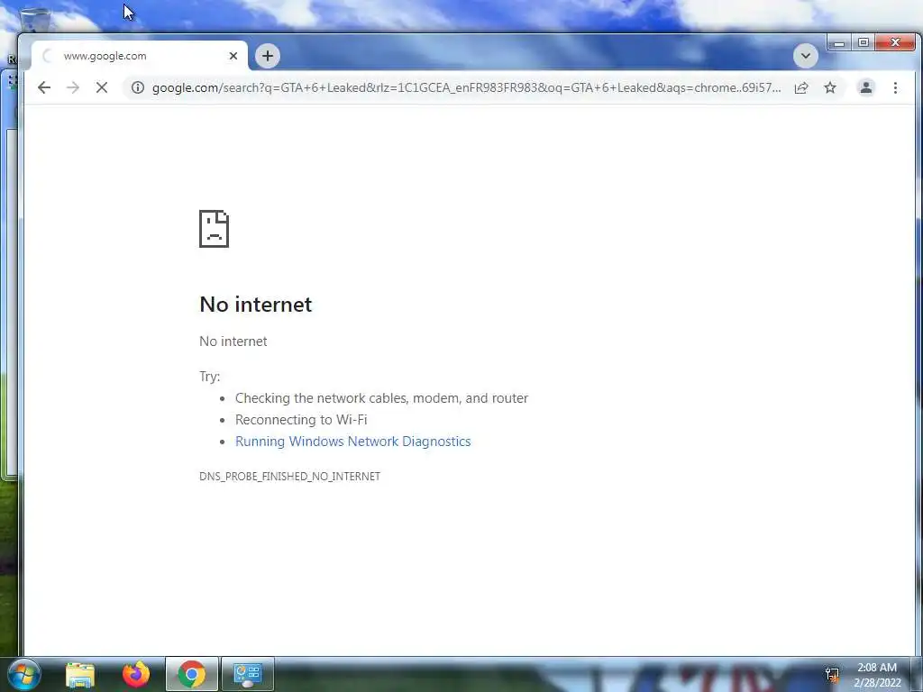The height and width of the screenshot is (692, 923).
Task: Click the forward navigation arrow
Action: [73, 87]
